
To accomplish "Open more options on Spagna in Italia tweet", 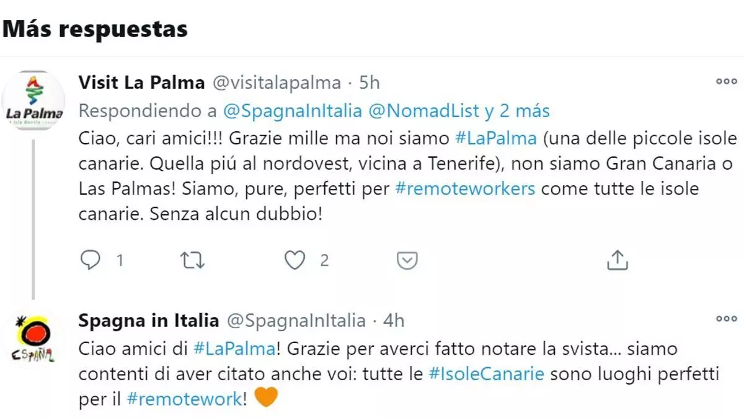I will pos(726,319).
